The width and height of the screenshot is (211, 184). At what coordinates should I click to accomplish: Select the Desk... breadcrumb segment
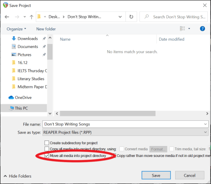[54, 17]
